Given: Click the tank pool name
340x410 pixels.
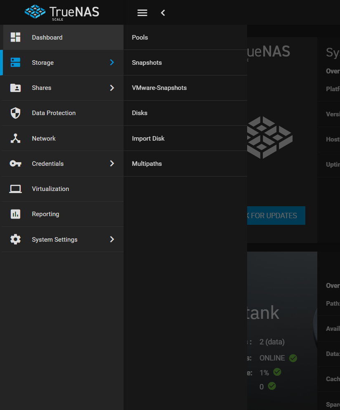Looking at the screenshot, I should 263,313.
